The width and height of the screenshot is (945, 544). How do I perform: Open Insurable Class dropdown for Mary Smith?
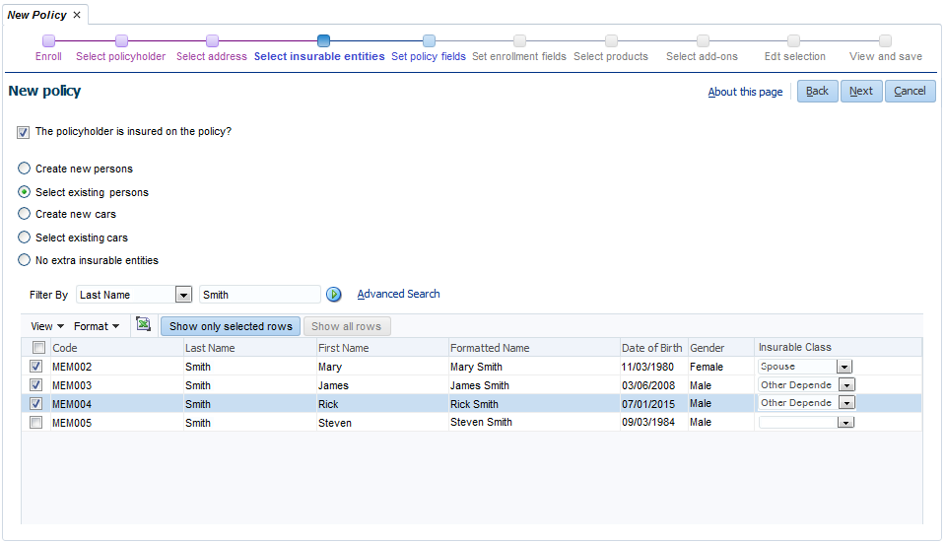point(844,367)
